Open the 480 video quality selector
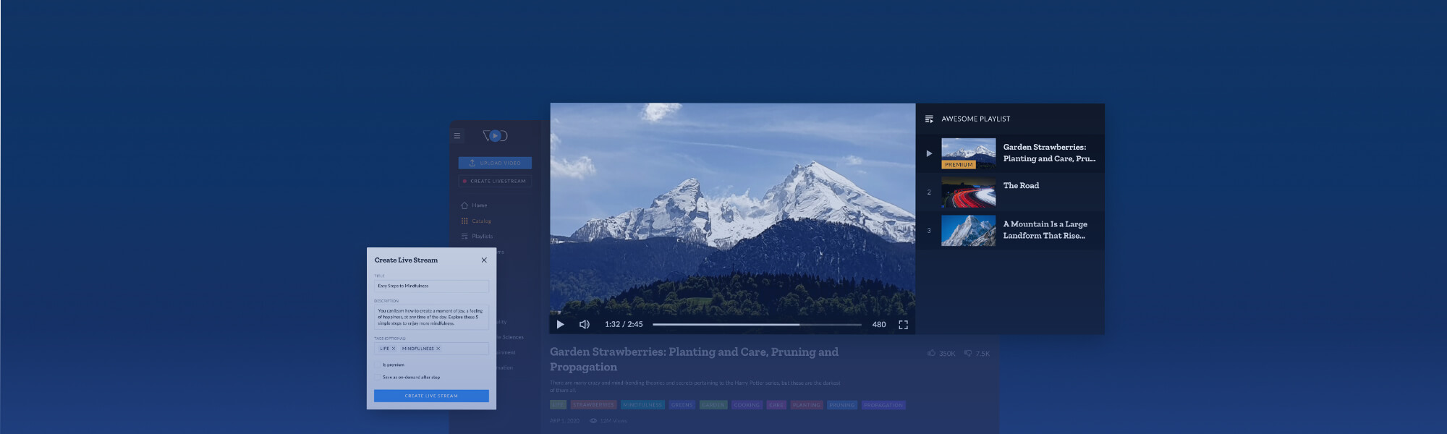Viewport: 1447px width, 434px height. (878, 325)
